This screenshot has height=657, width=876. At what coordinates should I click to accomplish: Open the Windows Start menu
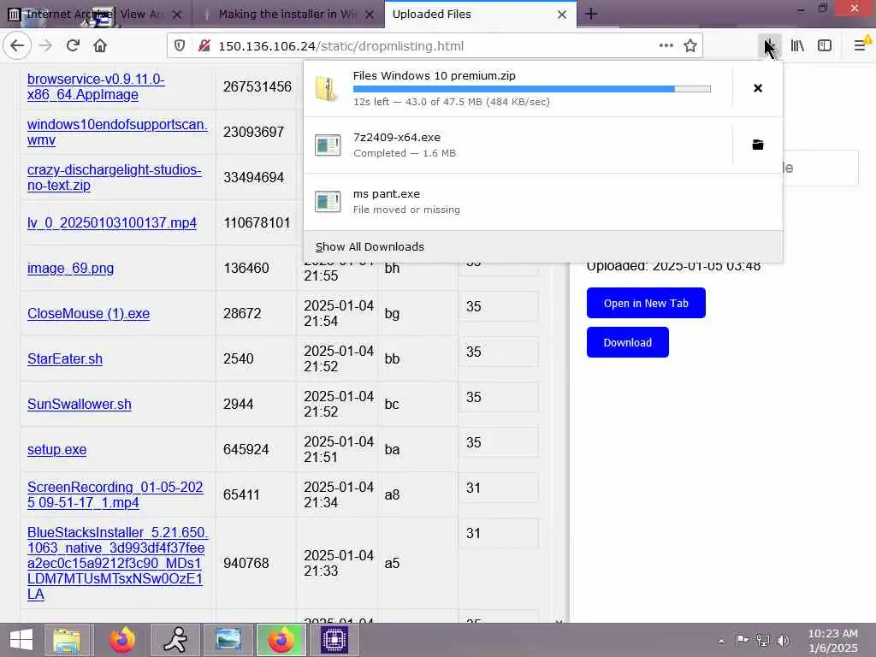click(21, 640)
